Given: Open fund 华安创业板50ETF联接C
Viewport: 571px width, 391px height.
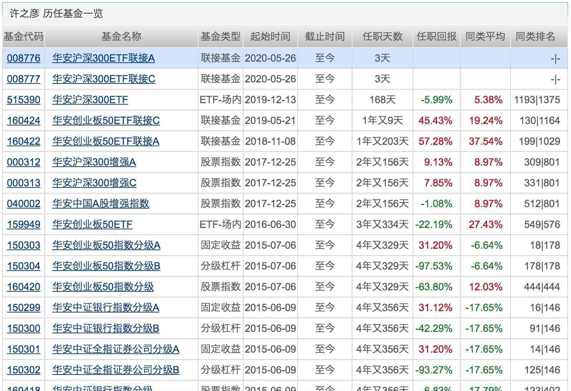Looking at the screenshot, I should pyautogui.click(x=106, y=120).
